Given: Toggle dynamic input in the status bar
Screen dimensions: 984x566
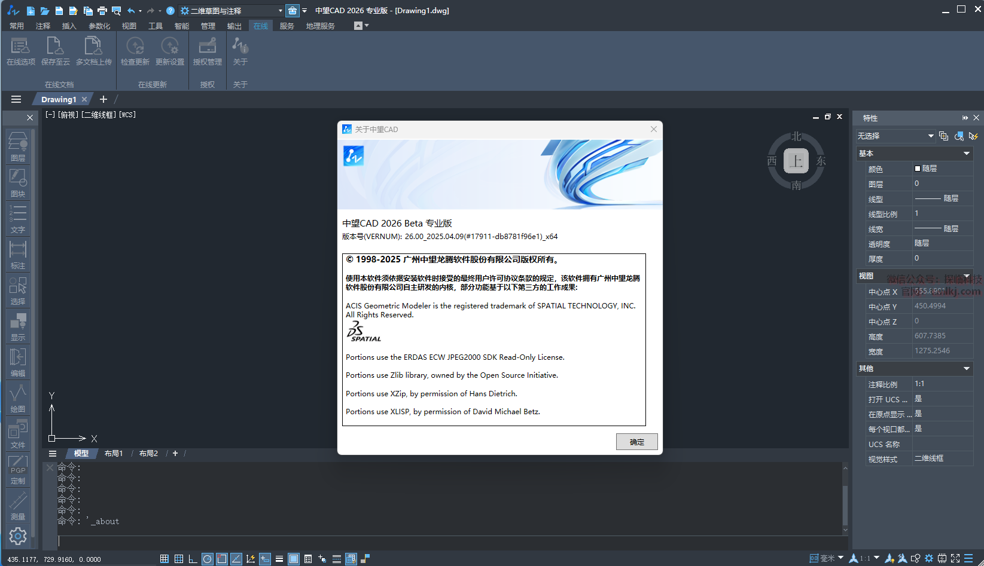Looking at the screenshot, I should point(265,559).
